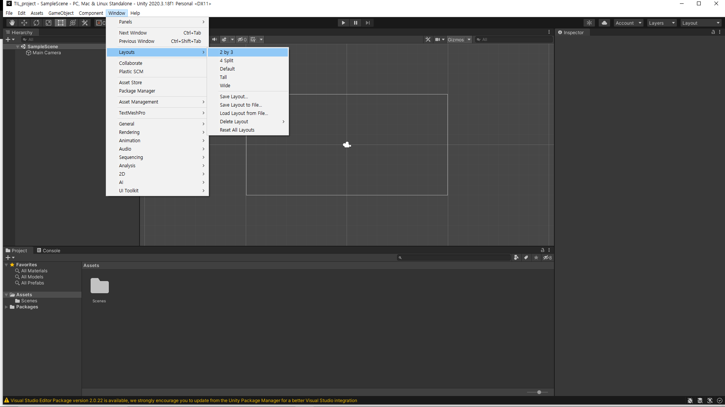
Task: Toggle hidden objects visibility in Scene
Action: [x=242, y=39]
